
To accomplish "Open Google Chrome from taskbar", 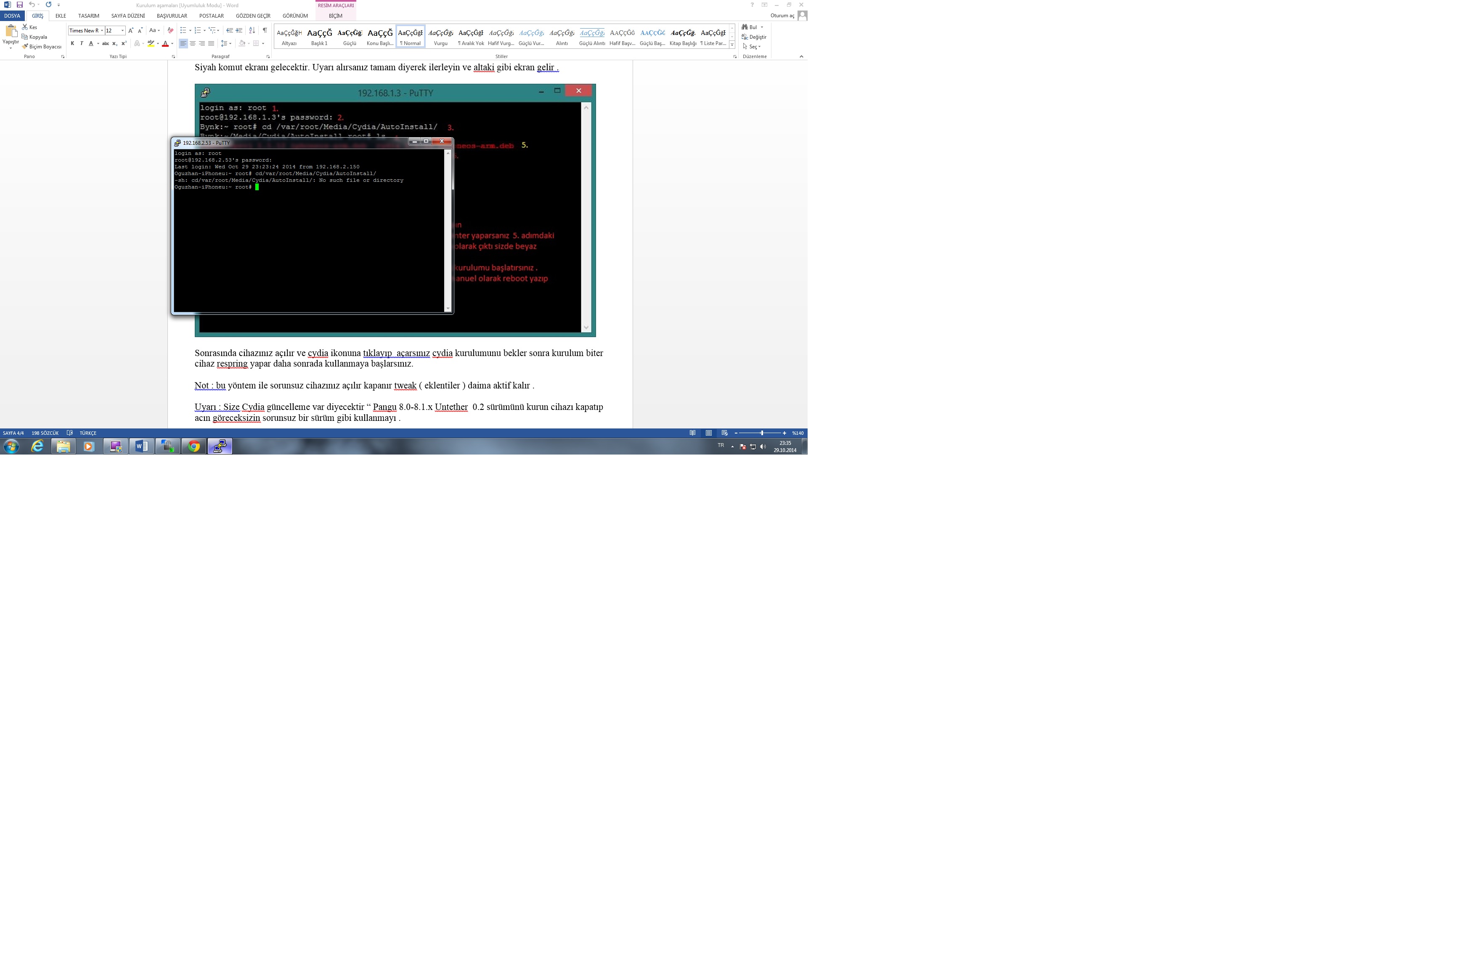I will tap(194, 446).
